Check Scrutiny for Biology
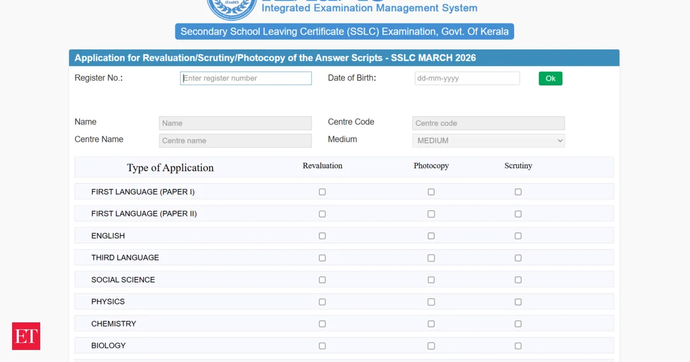690x362 pixels. click(x=518, y=346)
